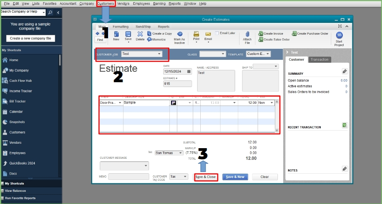The width and height of the screenshot is (382, 204).
Task: Switch to the Formatting tab
Action: pos(120,27)
